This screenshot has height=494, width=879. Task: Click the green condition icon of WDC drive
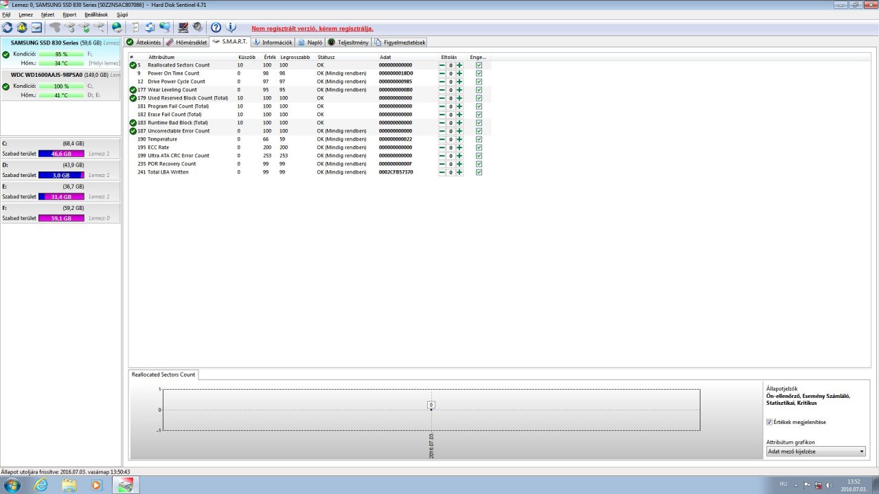click(5, 86)
